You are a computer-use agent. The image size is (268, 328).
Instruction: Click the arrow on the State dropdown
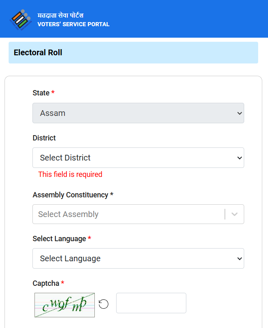pos(240,113)
